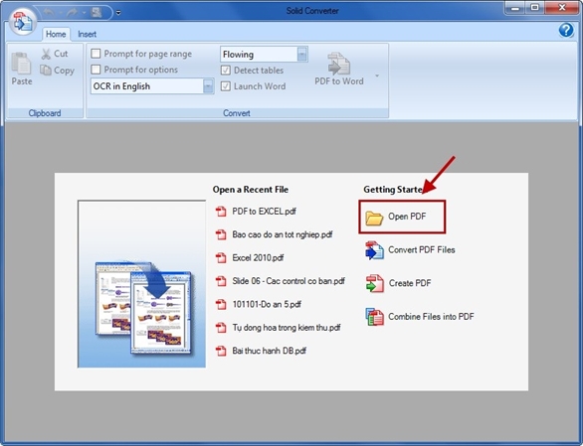Open the Help question mark icon
Screen dimensions: 583x446
(x=566, y=30)
